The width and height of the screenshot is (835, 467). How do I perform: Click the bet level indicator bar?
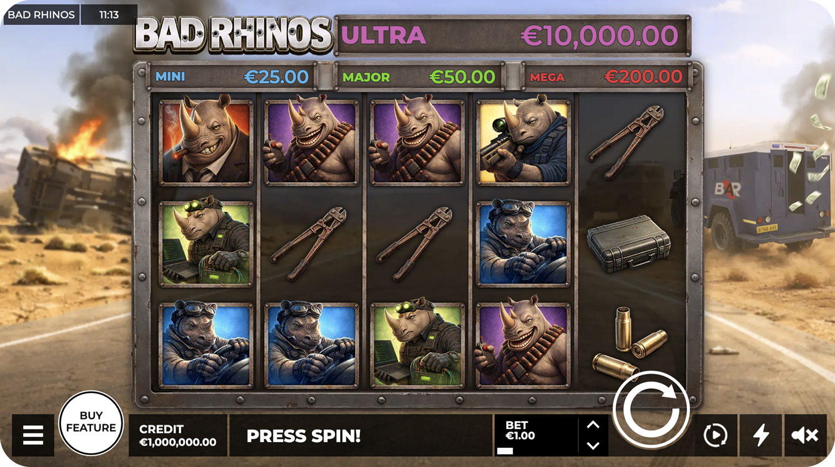[505, 450]
